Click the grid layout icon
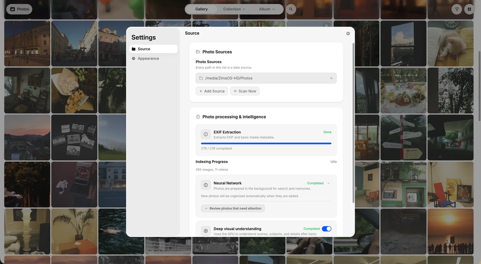 coord(469,9)
